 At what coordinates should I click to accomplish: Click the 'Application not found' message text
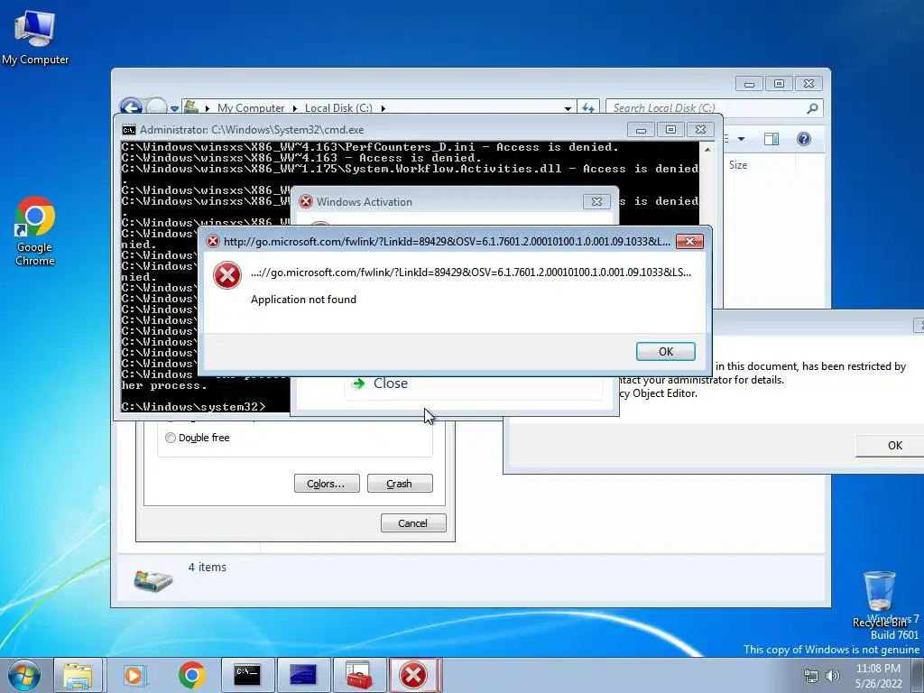pyautogui.click(x=303, y=300)
